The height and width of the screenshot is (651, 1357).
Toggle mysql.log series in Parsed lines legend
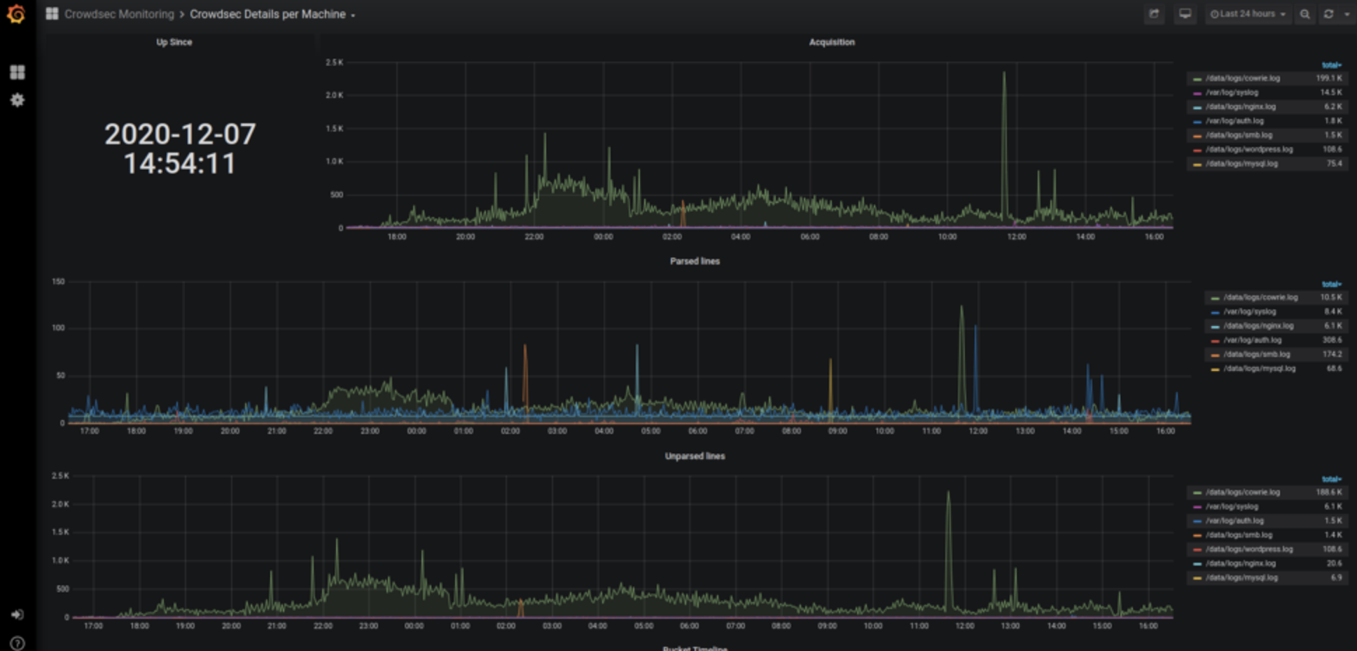(1260, 369)
